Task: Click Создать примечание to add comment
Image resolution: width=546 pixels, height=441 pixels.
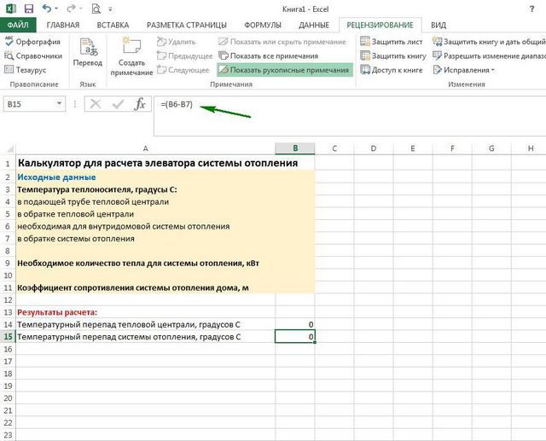Action: pos(131,56)
